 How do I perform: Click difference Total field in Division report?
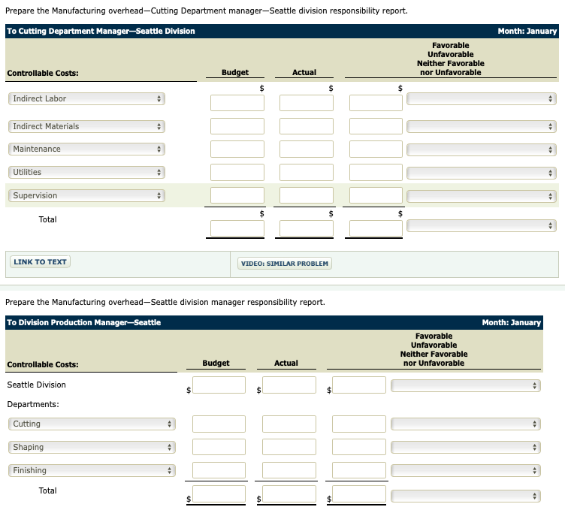[x=359, y=494]
